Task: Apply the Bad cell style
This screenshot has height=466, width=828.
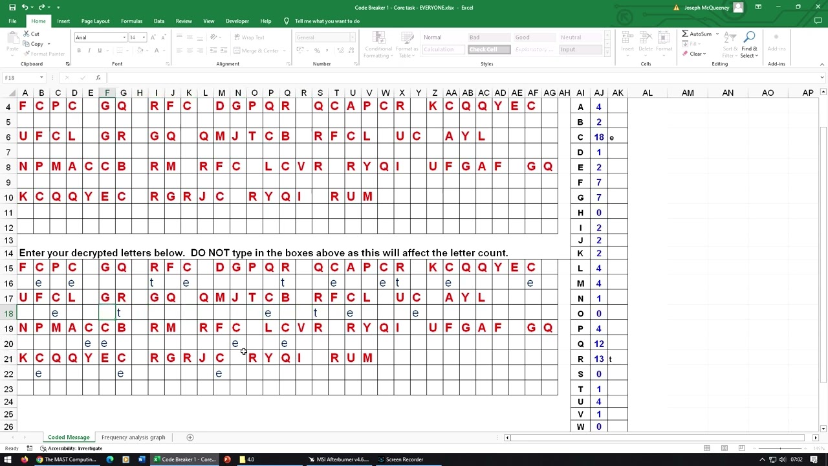Action: 489,38
